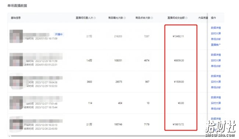Click the 单场直播数据 section title
This screenshot has height=139, width=239.
point(17,6)
